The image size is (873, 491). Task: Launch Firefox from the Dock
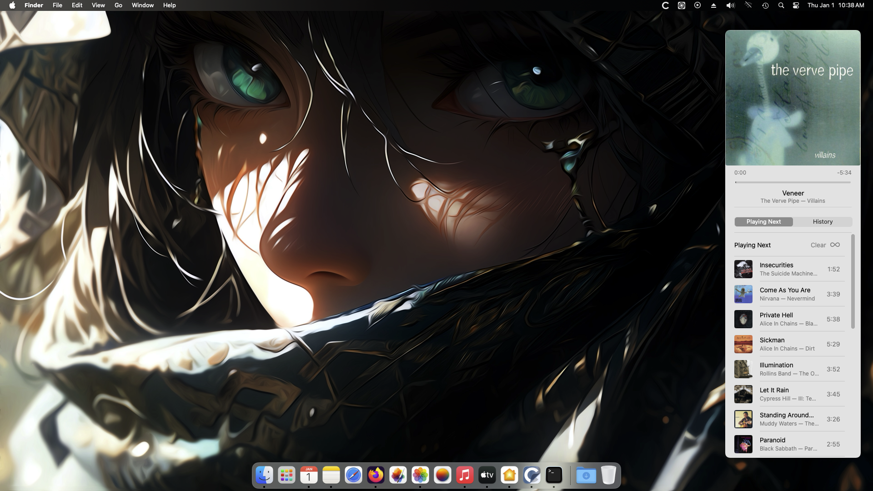376,475
